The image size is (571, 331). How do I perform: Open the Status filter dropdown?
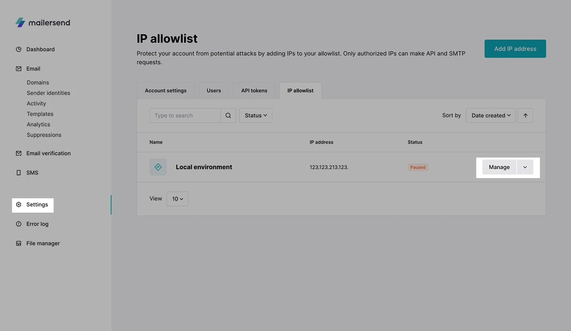pos(256,116)
